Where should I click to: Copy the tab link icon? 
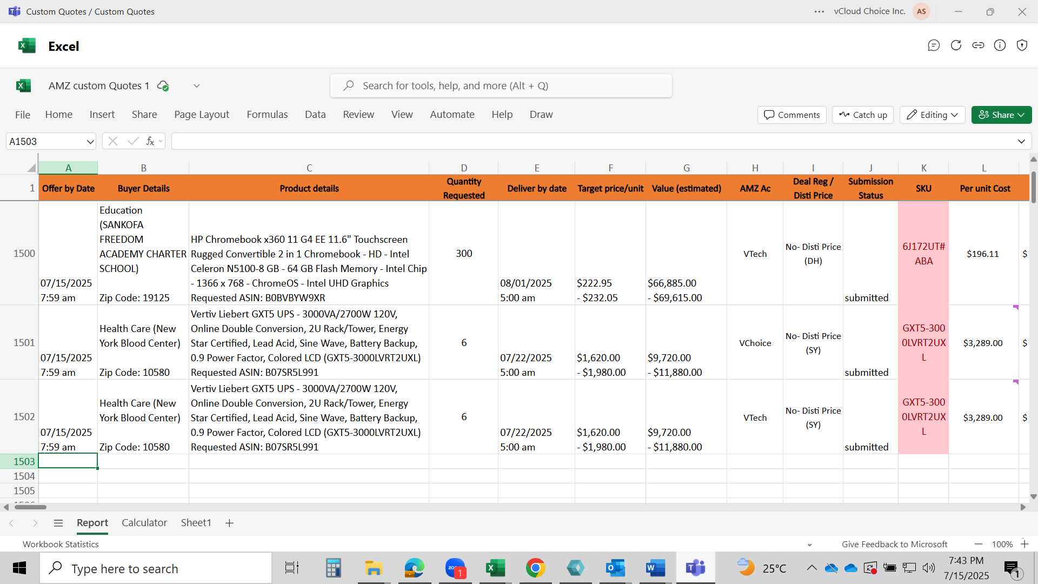(978, 45)
